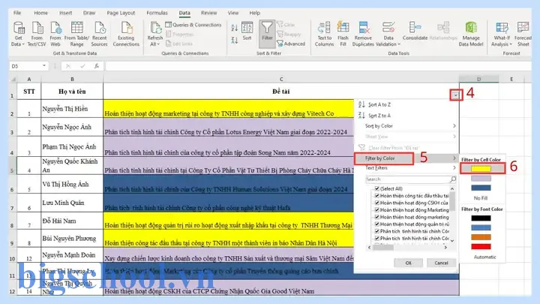
Task: Open Recent Sources
Action: click(100, 34)
